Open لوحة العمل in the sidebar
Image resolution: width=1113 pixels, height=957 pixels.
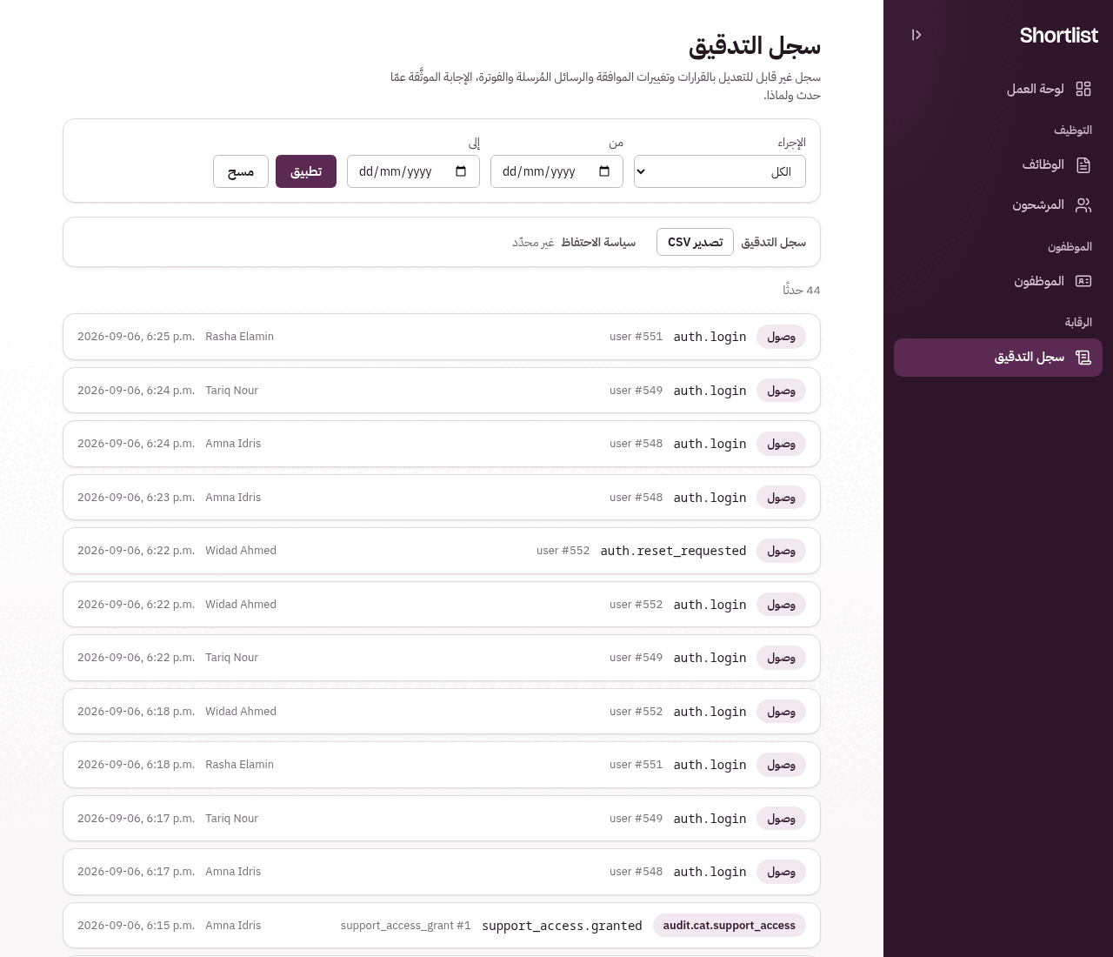[998, 89]
